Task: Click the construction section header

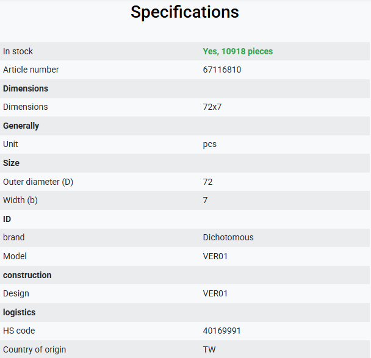Action: coord(27,275)
